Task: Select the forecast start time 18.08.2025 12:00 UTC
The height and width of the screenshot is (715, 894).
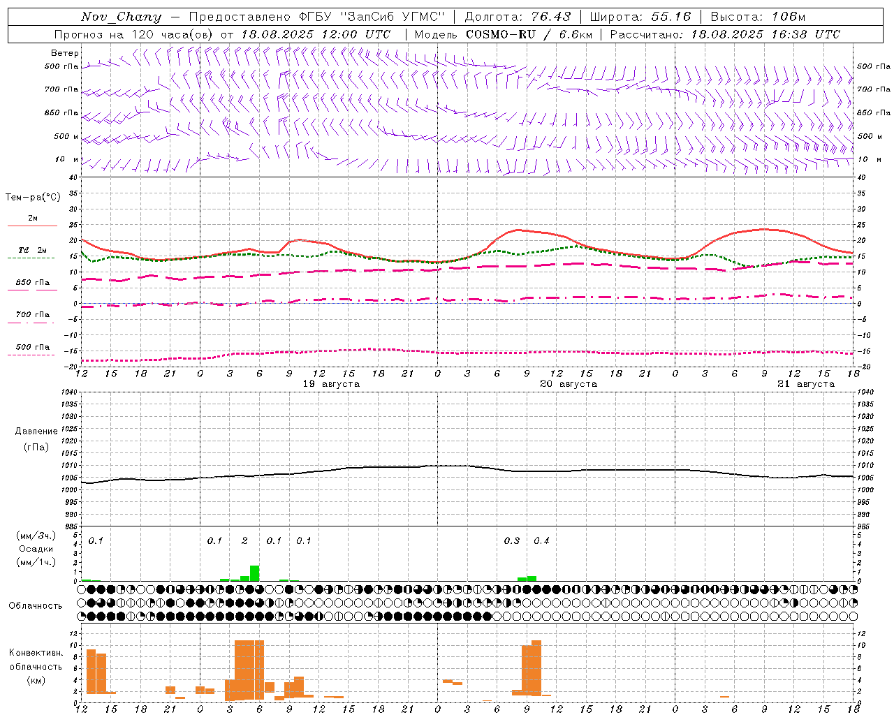Action: (316, 34)
